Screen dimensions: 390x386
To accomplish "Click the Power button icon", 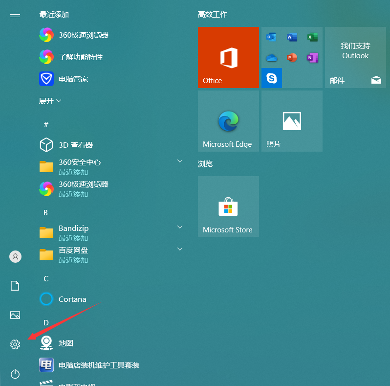I will tap(15, 374).
